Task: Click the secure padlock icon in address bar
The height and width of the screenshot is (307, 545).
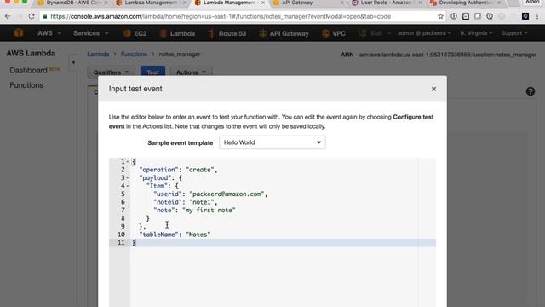Action: click(45, 16)
